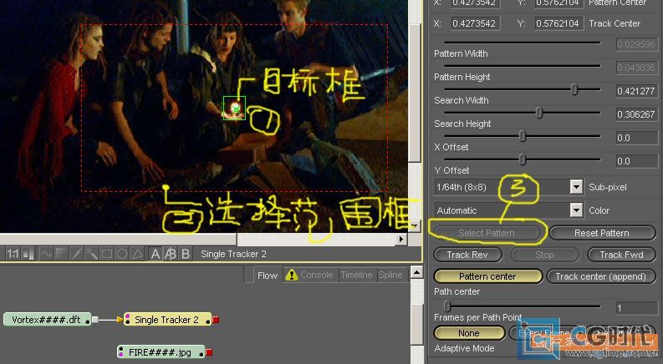Click Pattern Height value field 0.043036
663x364 pixels.
click(636, 68)
